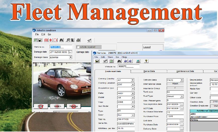Open the Year dropdown showing 2006
Image resolution: width=218 pixels, height=132 pixels.
[133, 102]
